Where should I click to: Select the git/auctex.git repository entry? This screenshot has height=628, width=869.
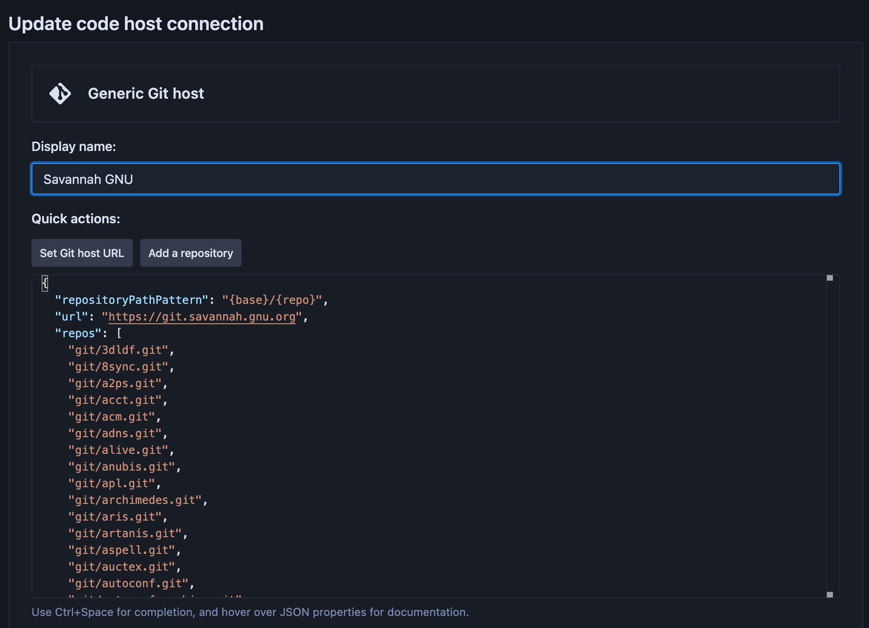[123, 566]
